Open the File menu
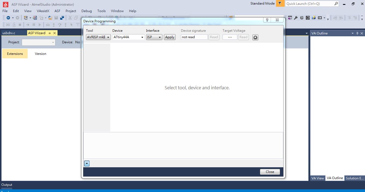This screenshot has height=192, width=365. click(5, 11)
